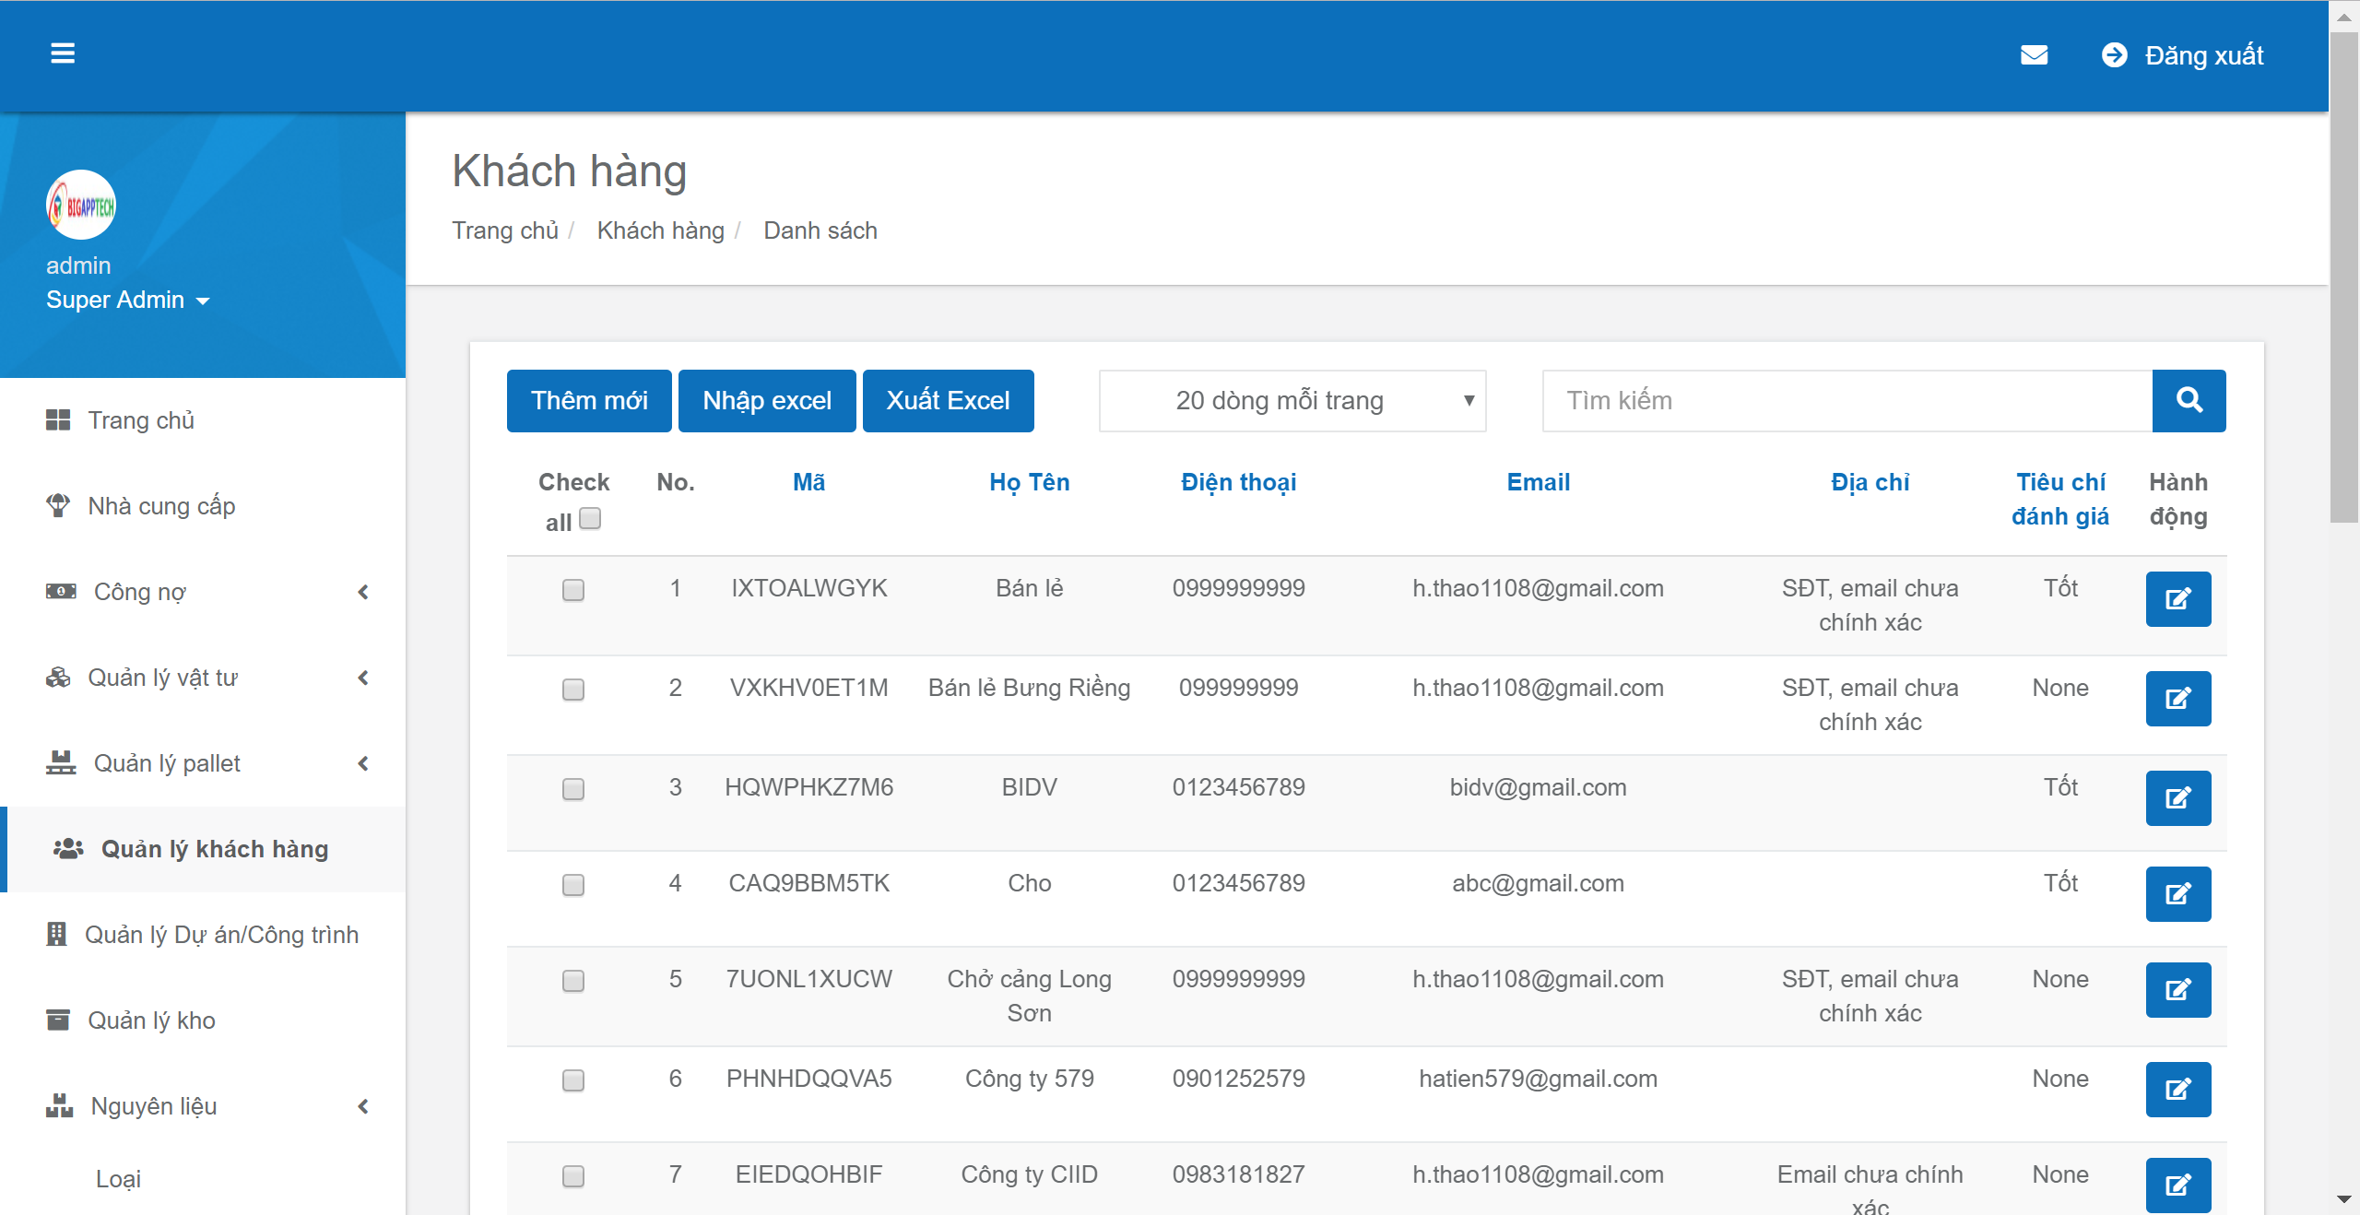Click the hamburger menu icon
The height and width of the screenshot is (1215, 2360).
62,54
